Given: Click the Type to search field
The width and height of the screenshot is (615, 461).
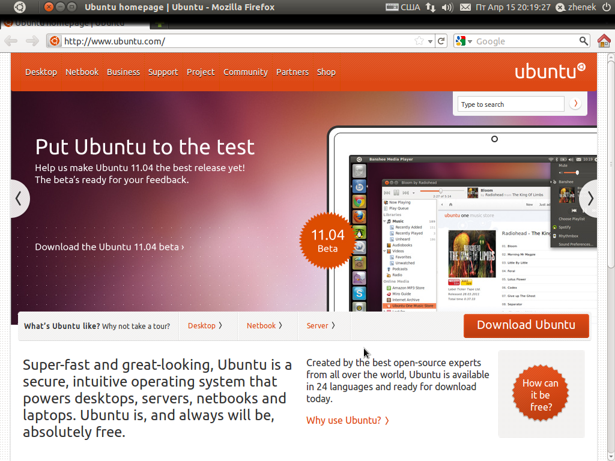Looking at the screenshot, I should (x=510, y=104).
